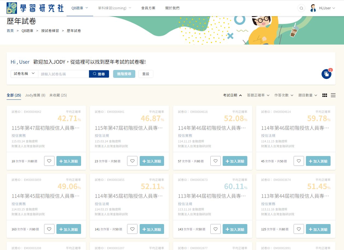Click the 學習研究社 logo
This screenshot has height=250, width=344.
point(35,8)
